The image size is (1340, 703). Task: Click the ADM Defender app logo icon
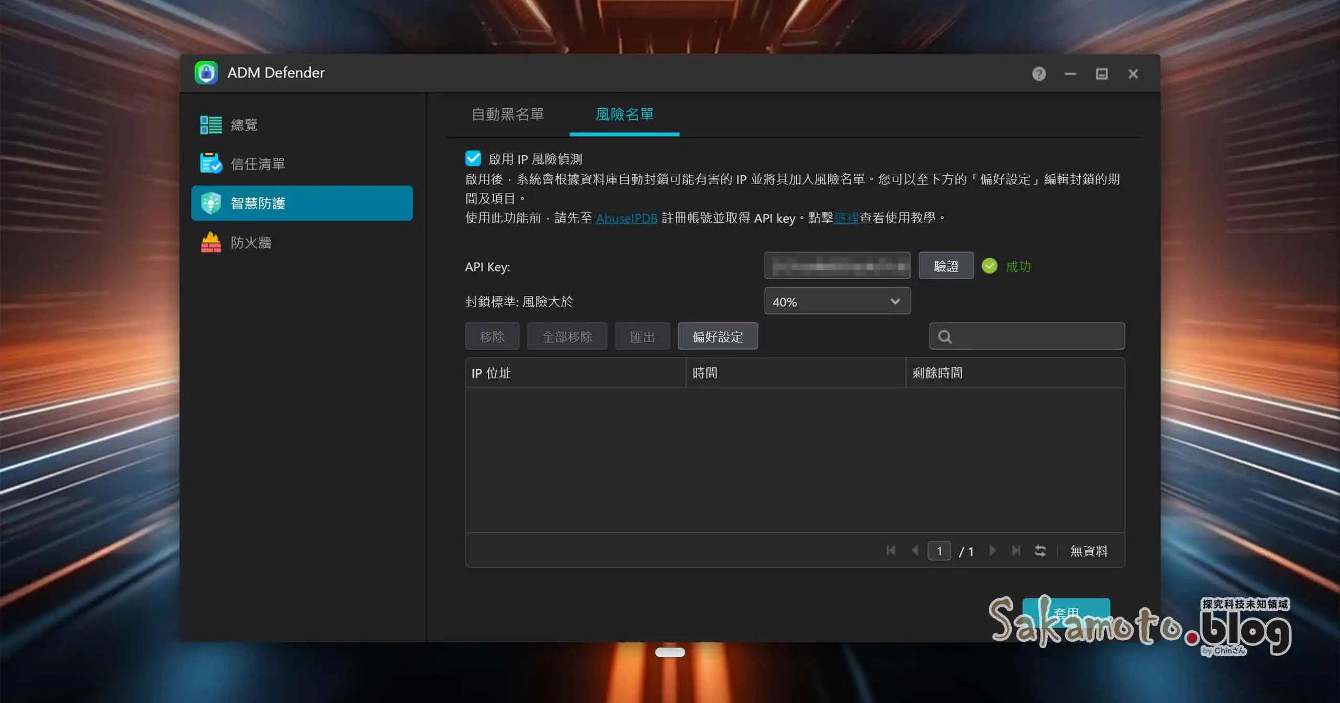click(206, 73)
